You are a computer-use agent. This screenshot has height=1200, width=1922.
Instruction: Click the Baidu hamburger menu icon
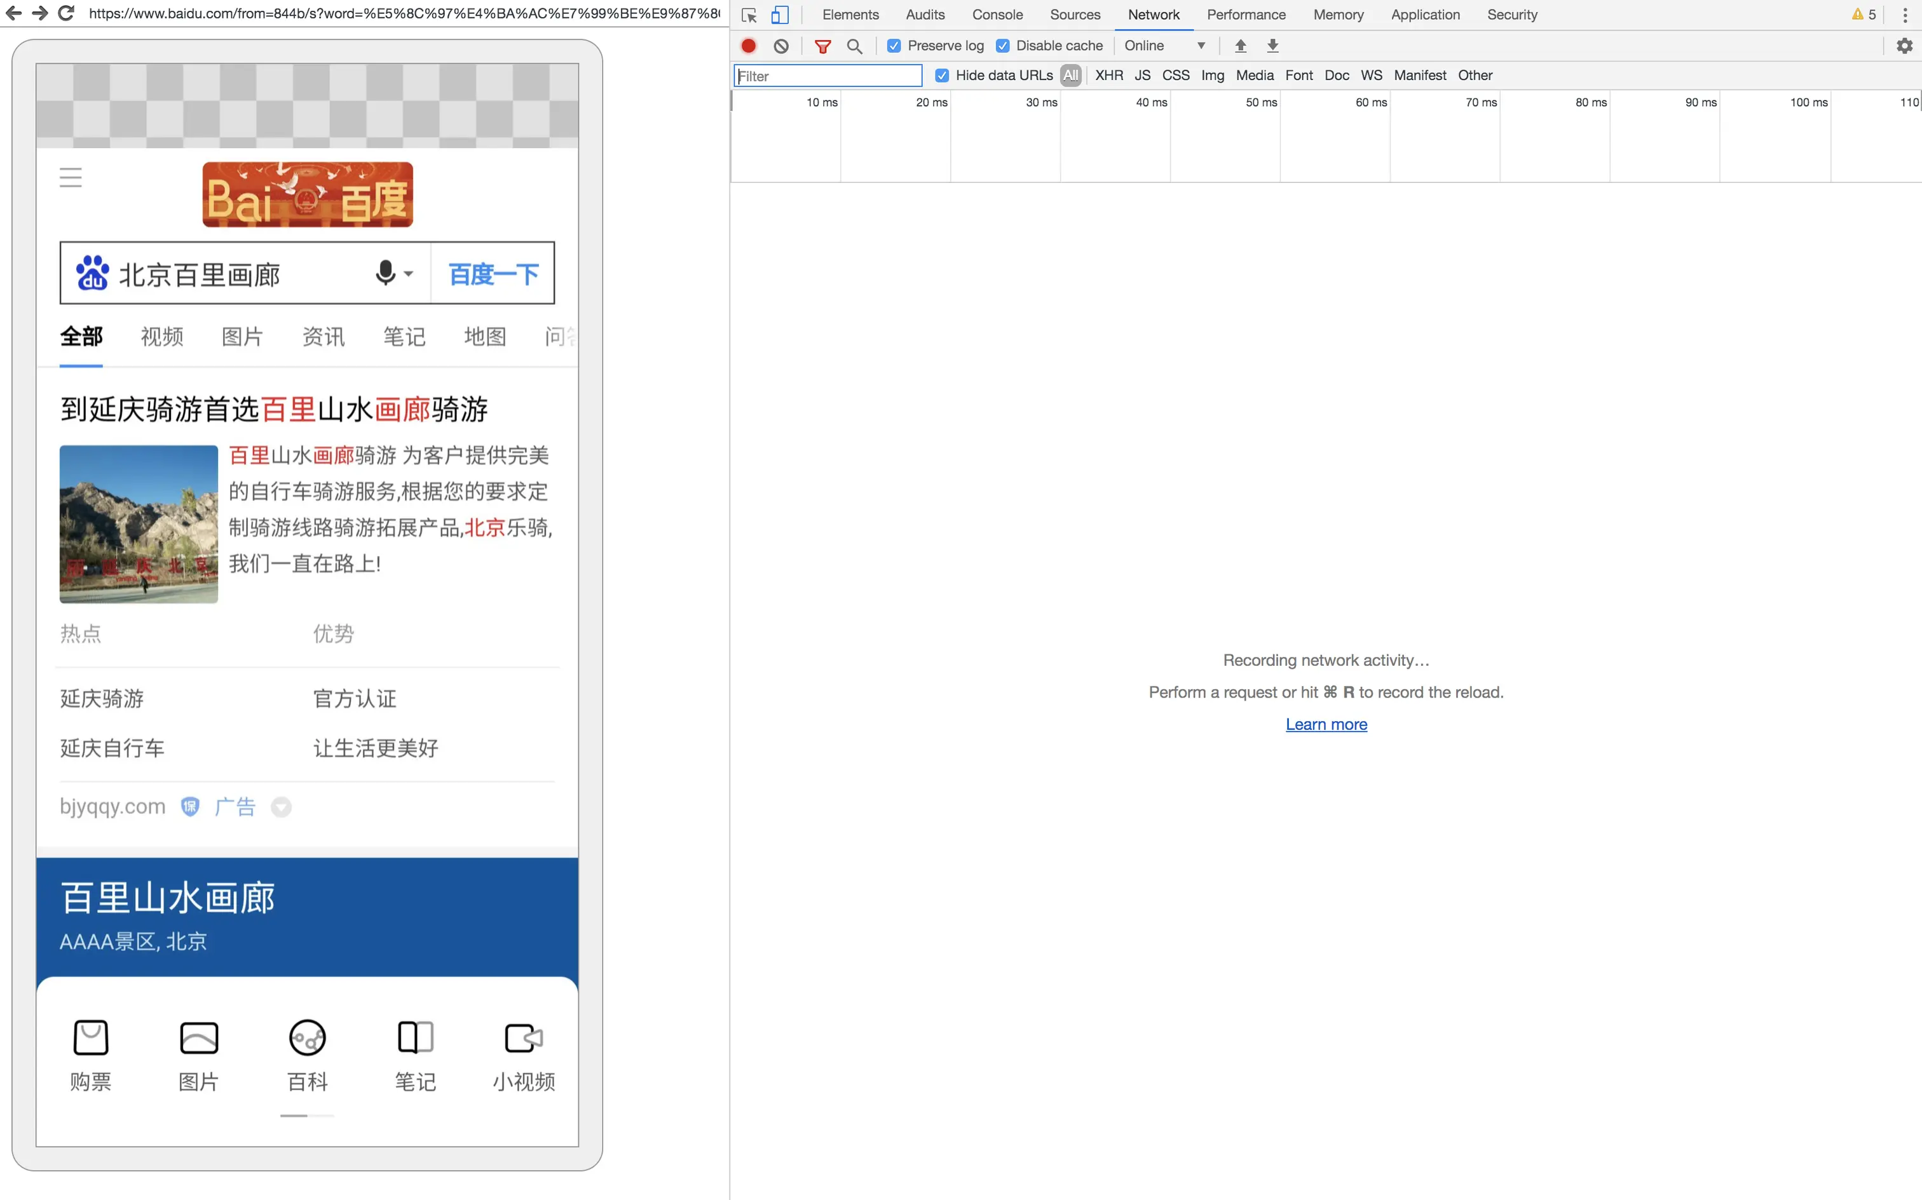[71, 177]
